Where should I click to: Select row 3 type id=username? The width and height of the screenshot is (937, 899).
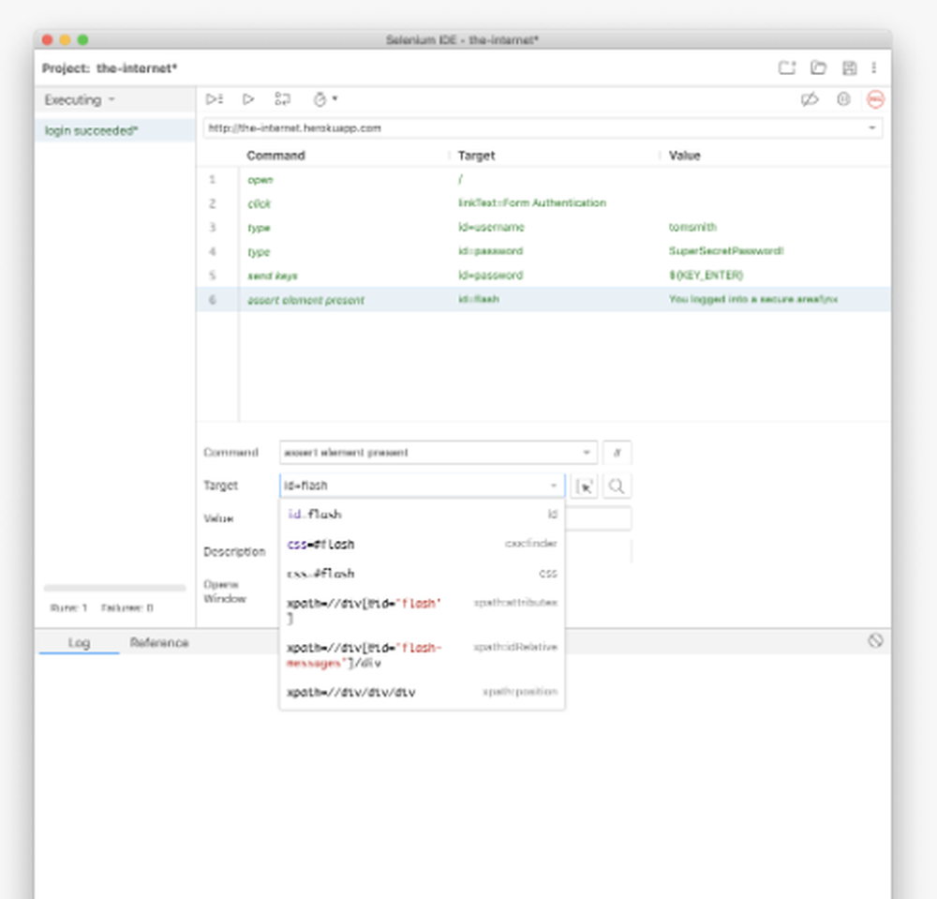[543, 227]
